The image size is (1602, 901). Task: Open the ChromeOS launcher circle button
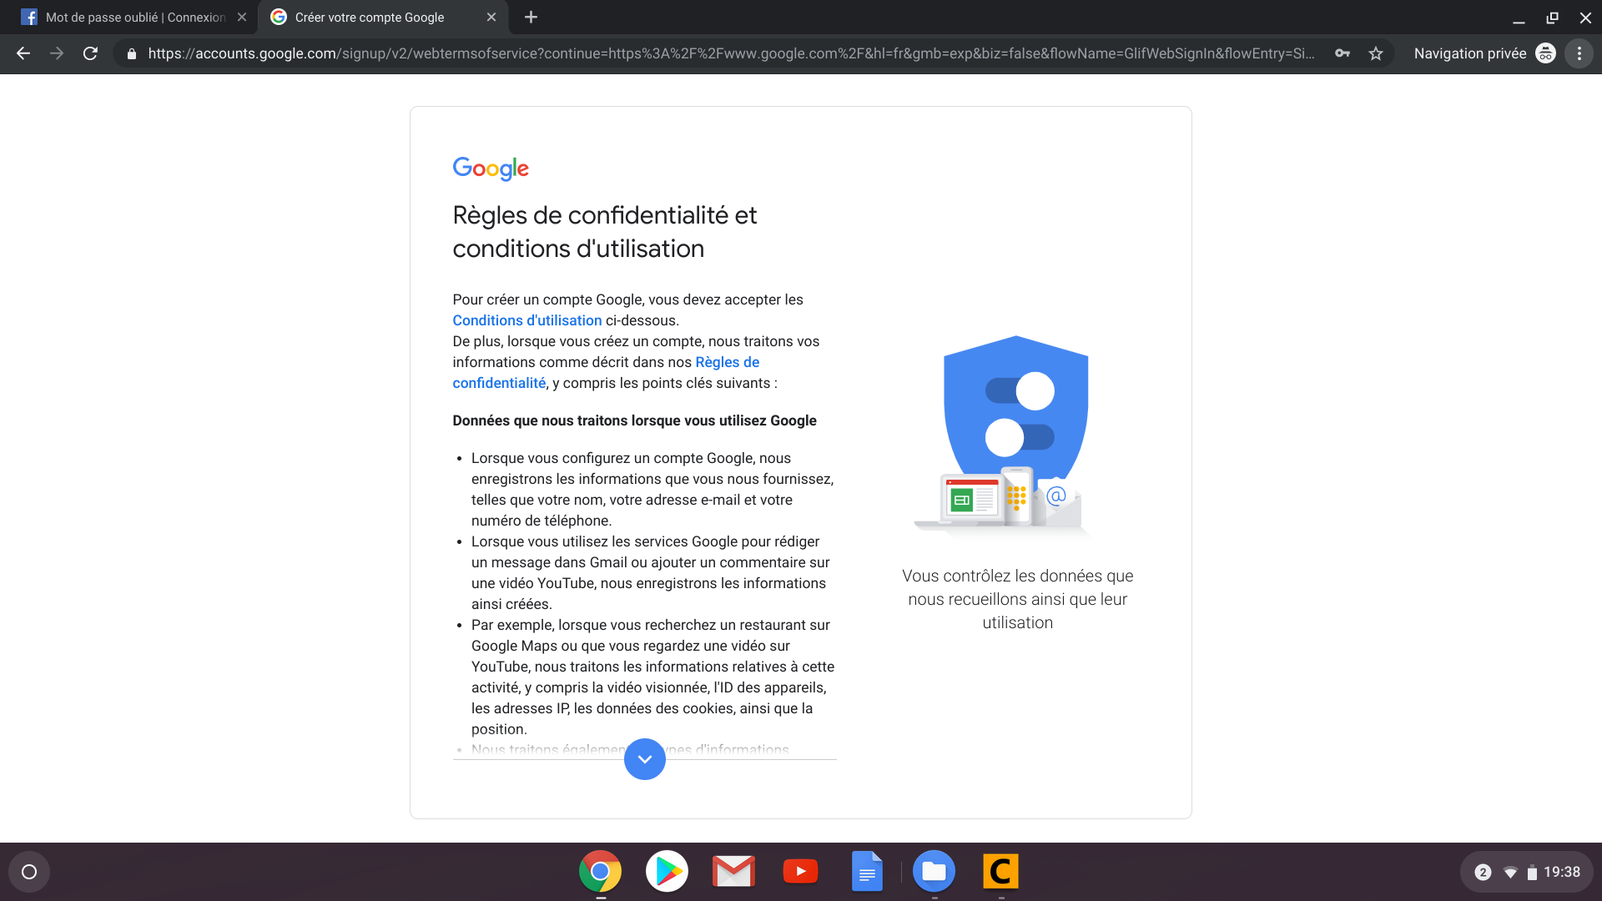point(29,872)
